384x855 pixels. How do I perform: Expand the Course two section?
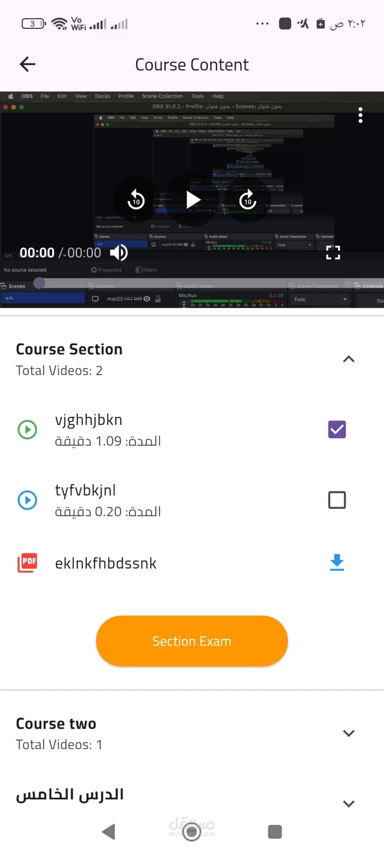click(x=349, y=733)
